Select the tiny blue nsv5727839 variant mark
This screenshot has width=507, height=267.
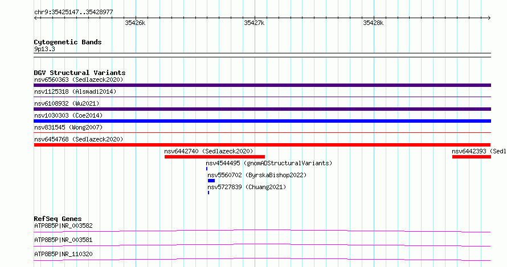[x=208, y=193]
